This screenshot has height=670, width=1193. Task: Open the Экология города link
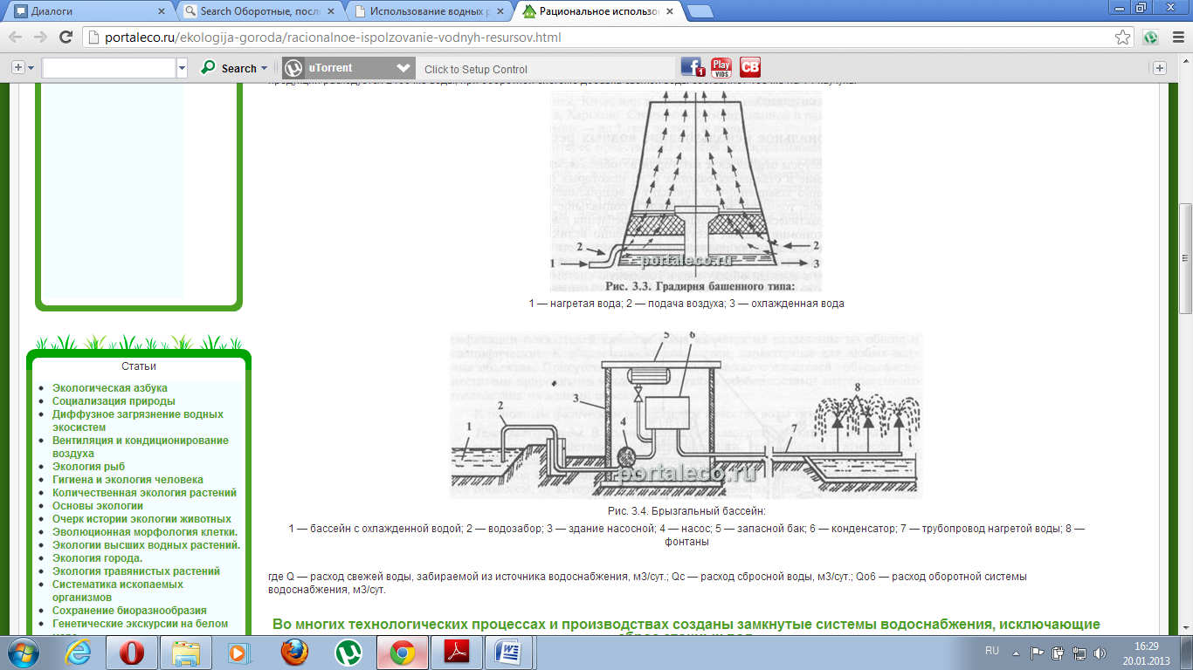(x=98, y=558)
